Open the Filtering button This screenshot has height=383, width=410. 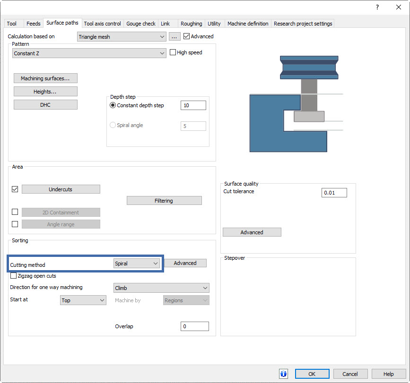pos(164,201)
